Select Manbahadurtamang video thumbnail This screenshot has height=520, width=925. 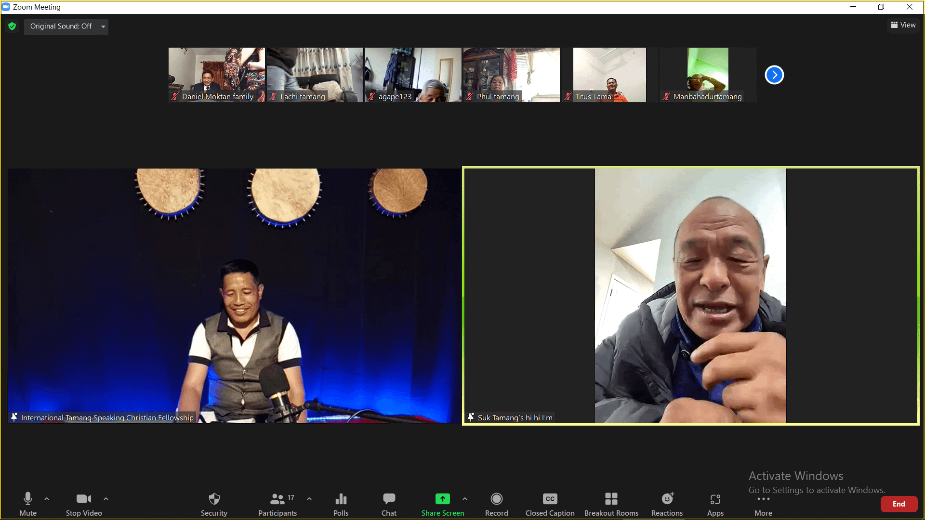coord(708,75)
